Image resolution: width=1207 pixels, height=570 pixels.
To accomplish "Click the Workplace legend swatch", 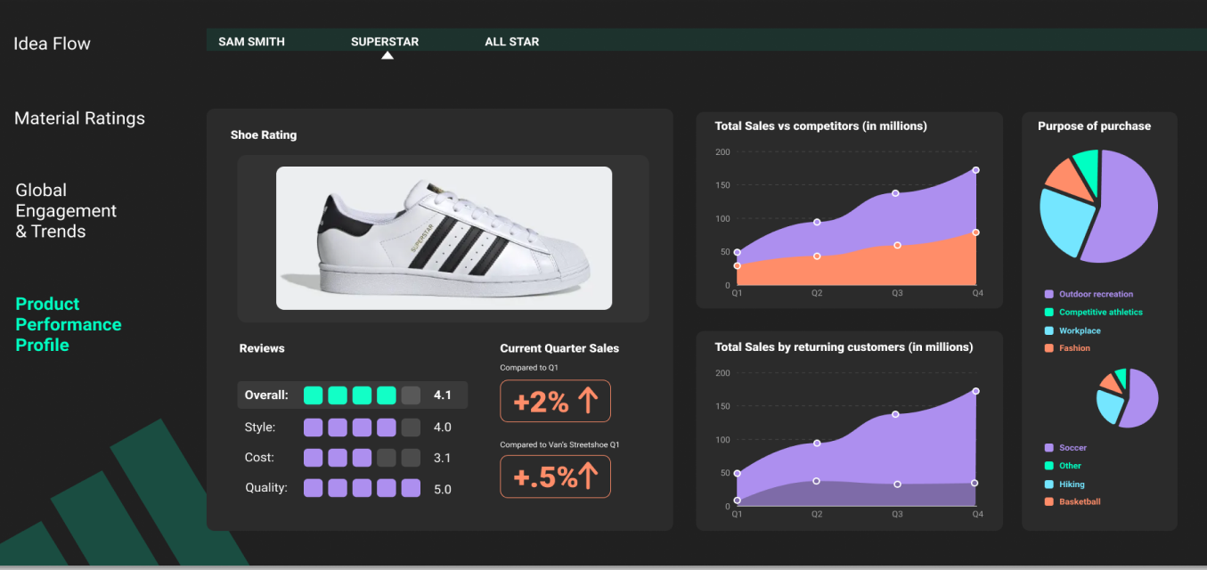I will pyautogui.click(x=1049, y=330).
